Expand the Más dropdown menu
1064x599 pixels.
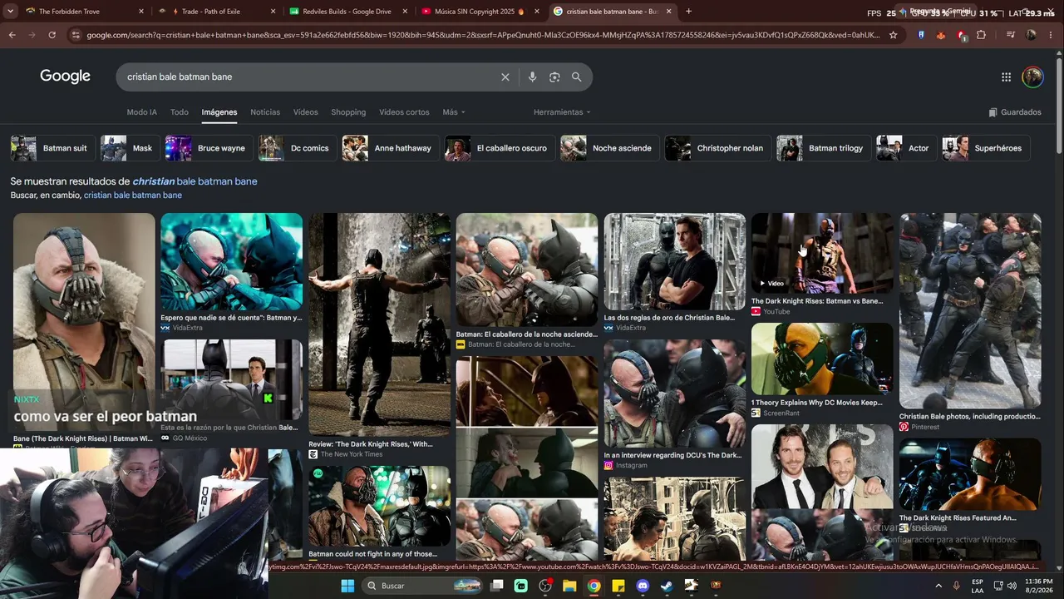click(454, 112)
